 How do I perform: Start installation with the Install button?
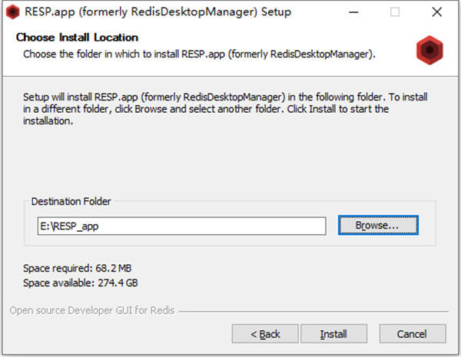click(333, 334)
